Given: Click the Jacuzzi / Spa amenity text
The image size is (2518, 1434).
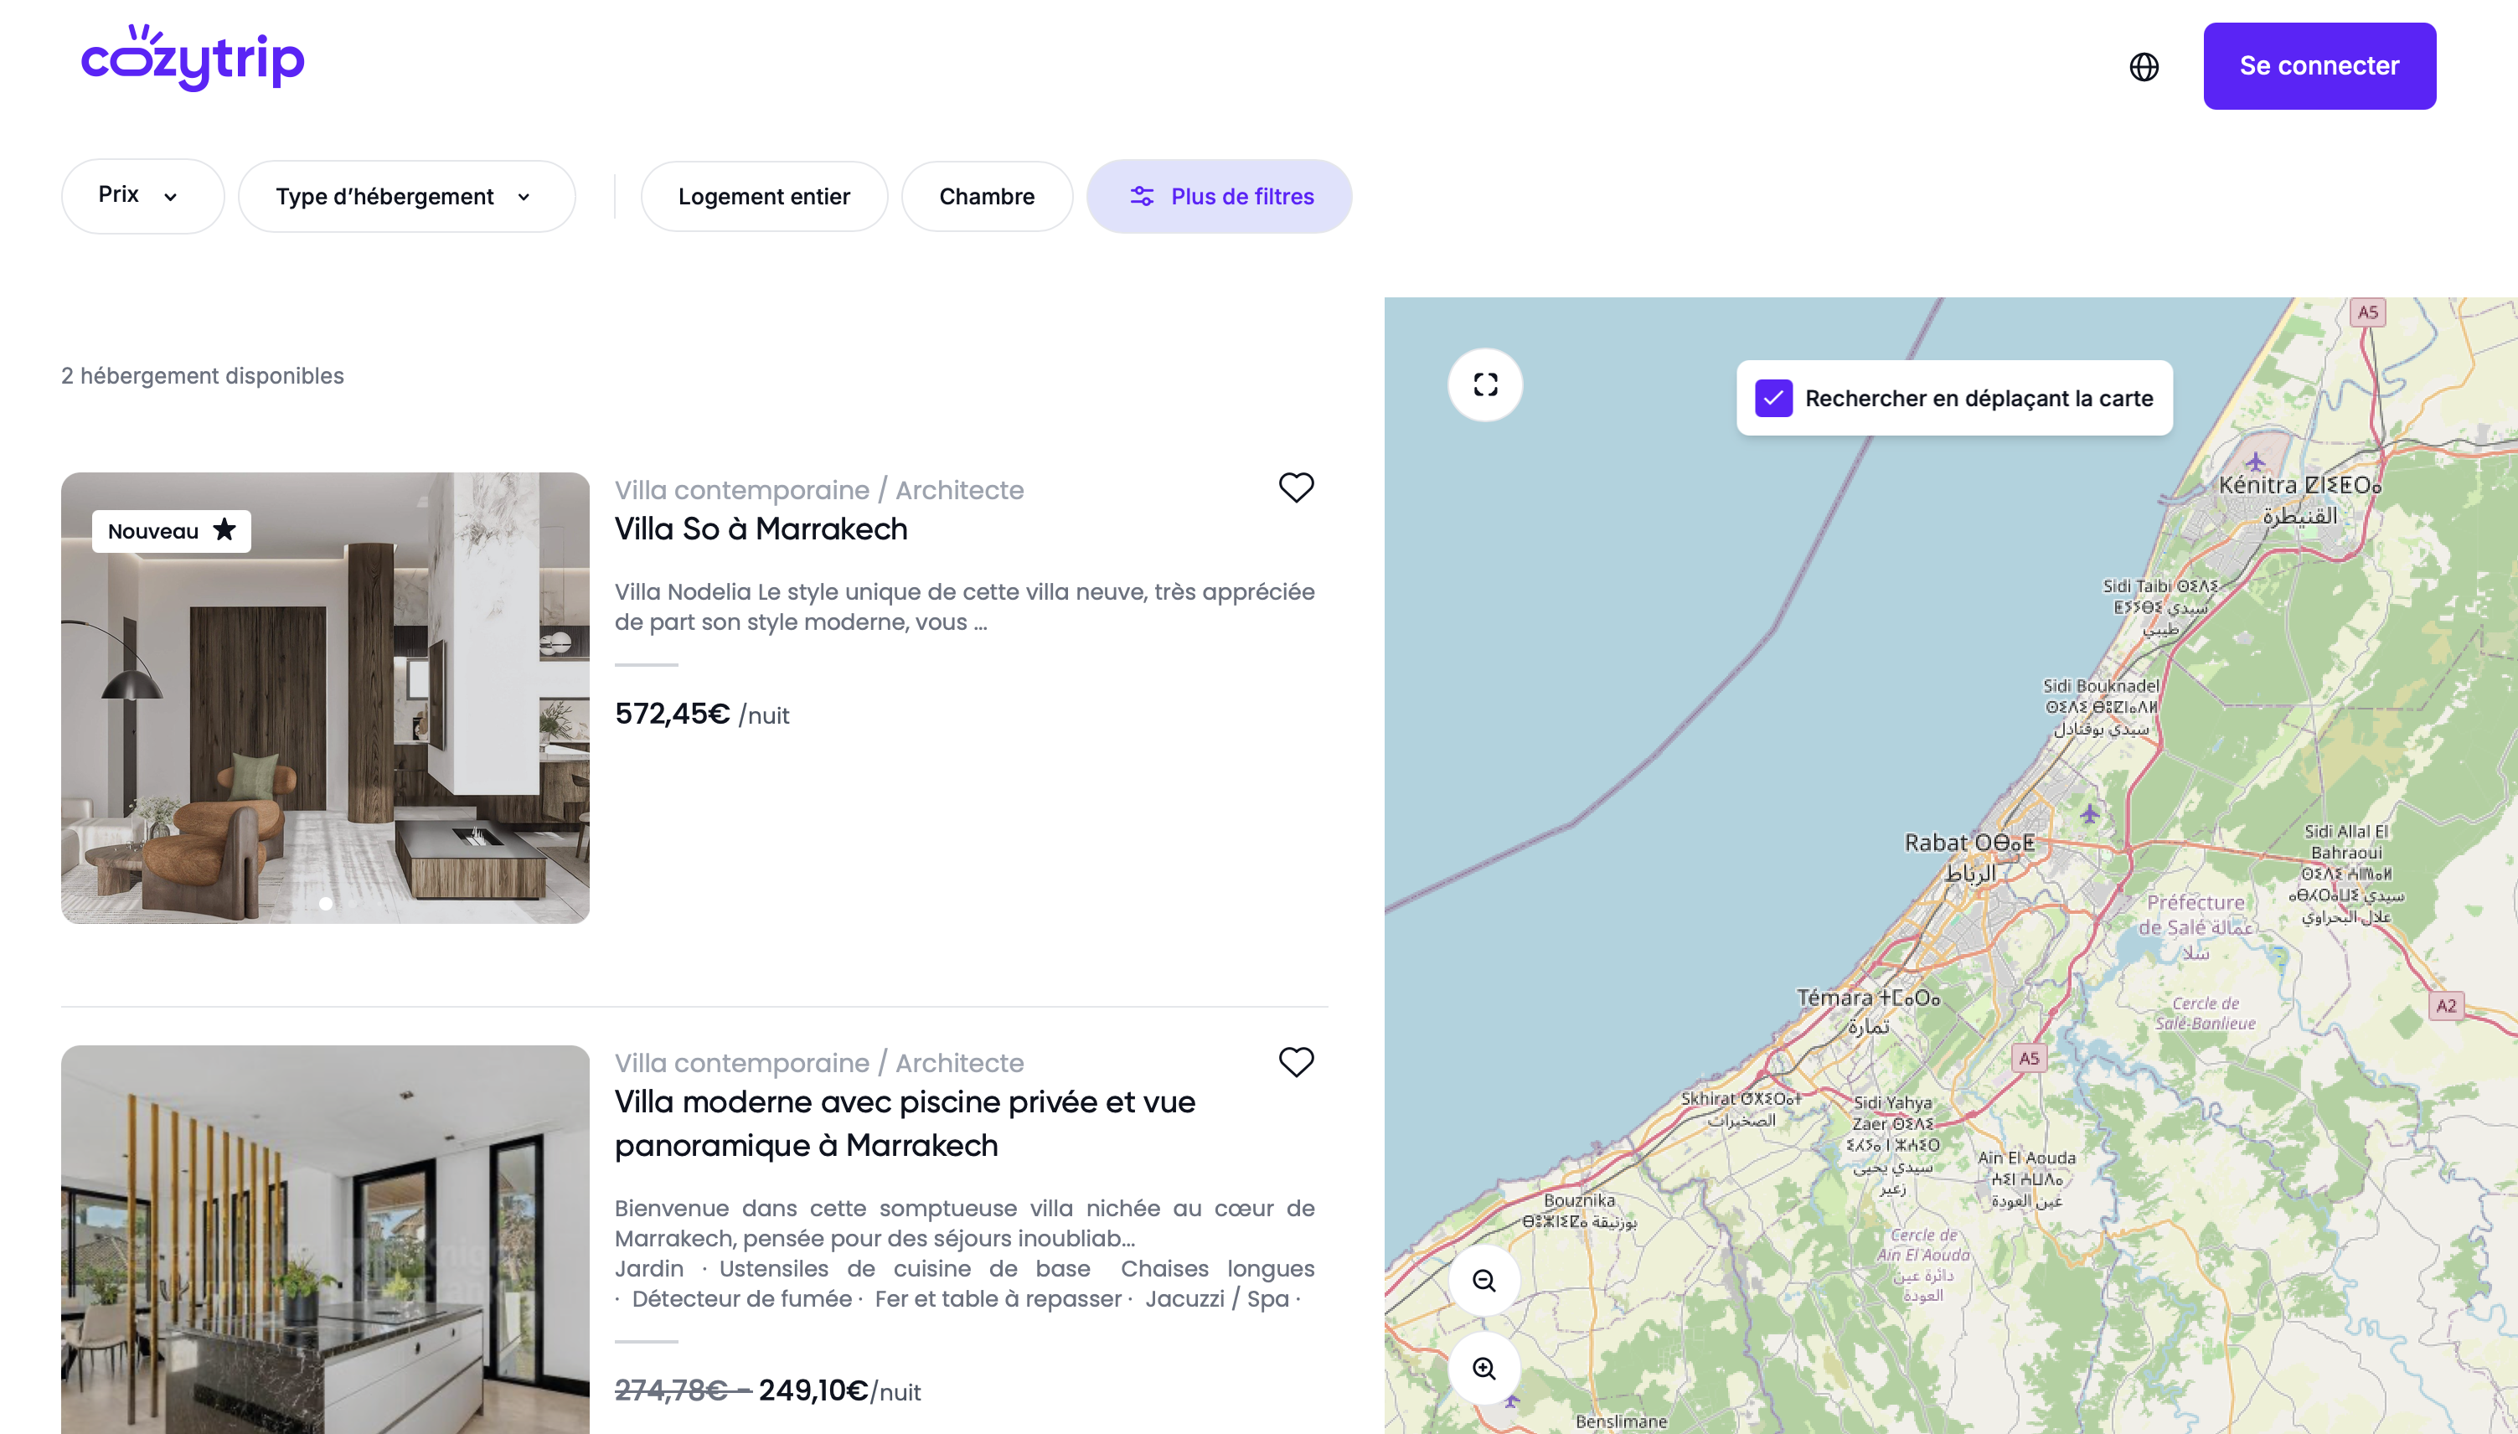Looking at the screenshot, I should [x=1217, y=1298].
